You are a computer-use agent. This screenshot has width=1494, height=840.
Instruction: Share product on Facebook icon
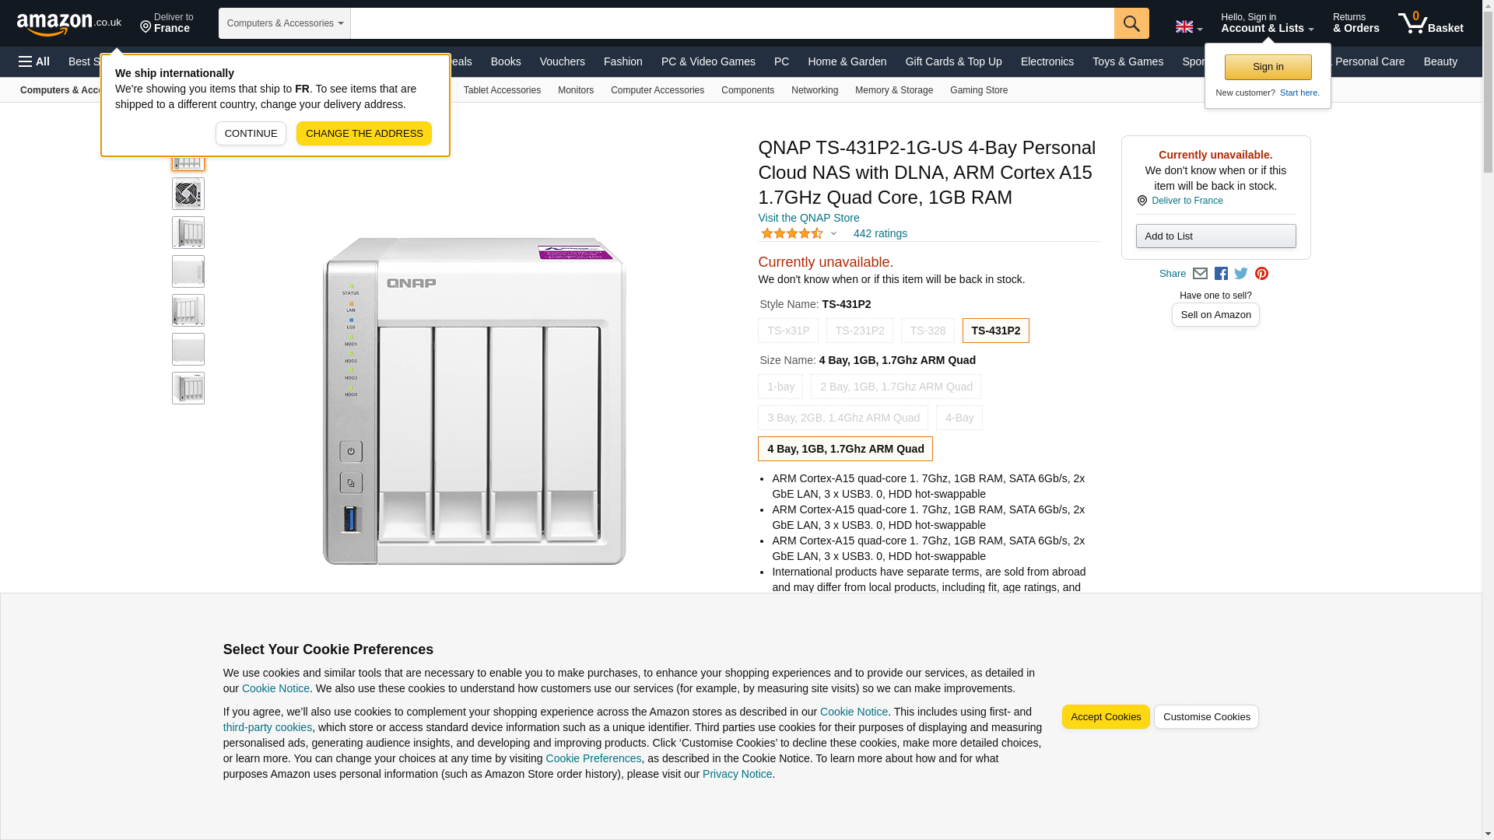pos(1221,274)
